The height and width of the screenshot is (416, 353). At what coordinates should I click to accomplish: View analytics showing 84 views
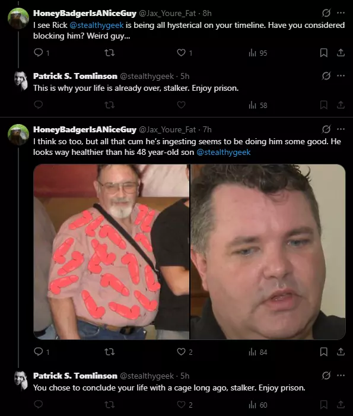pyautogui.click(x=258, y=353)
